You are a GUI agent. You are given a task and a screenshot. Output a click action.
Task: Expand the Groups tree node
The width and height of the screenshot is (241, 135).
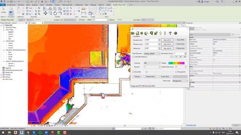pos(1,77)
